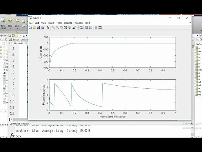Click the browse for folder icon

click(x=13, y=35)
